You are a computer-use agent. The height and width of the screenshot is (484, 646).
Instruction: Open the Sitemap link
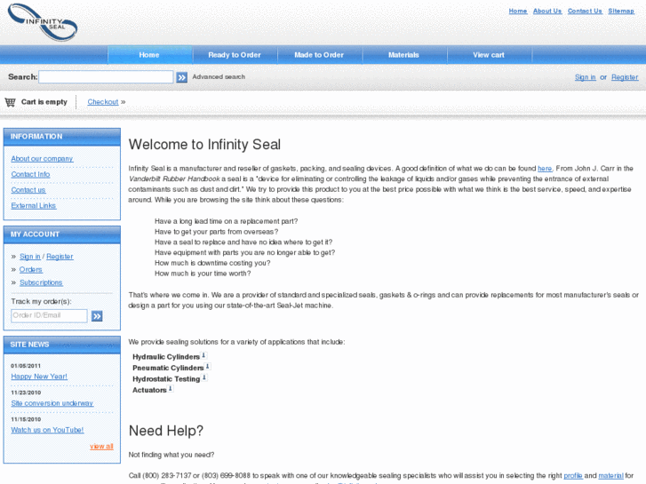pos(621,12)
